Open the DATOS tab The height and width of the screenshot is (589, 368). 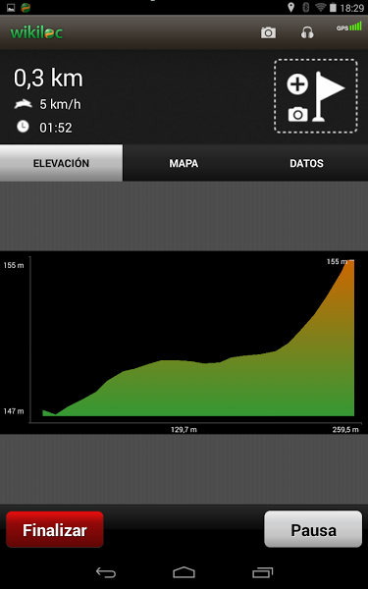306,163
